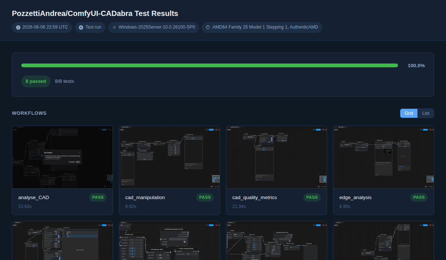Open the edge_analysis workflow screenshot
Screen dimensions: 446x260
coord(384,157)
